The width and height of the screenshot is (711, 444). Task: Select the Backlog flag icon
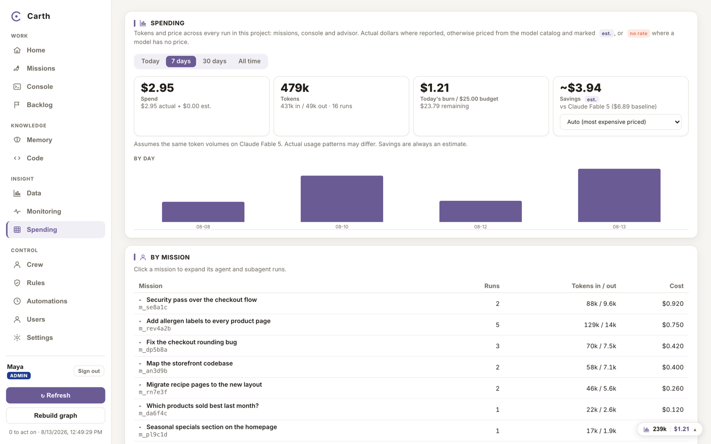pos(17,105)
